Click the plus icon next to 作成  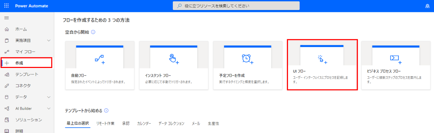point(6,63)
